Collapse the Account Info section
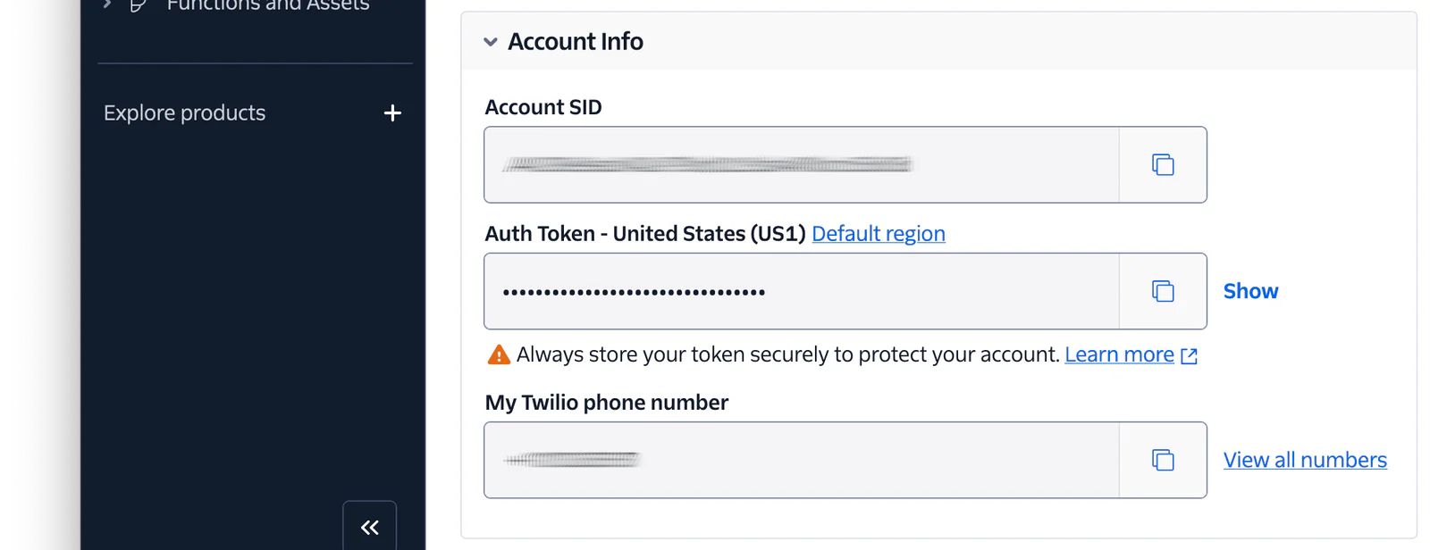Screen dimensions: 1430x550 tap(490, 41)
